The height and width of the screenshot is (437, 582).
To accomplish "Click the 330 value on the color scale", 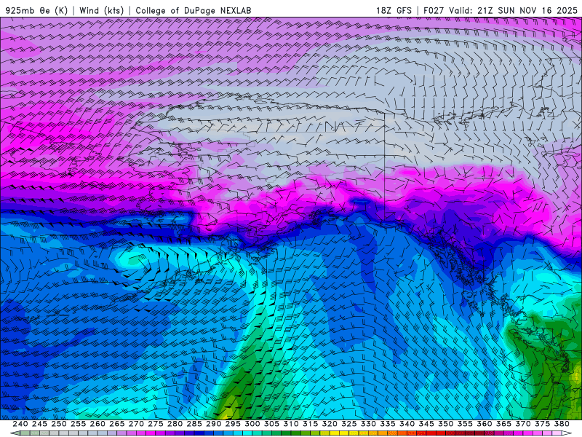I will (x=368, y=424).
